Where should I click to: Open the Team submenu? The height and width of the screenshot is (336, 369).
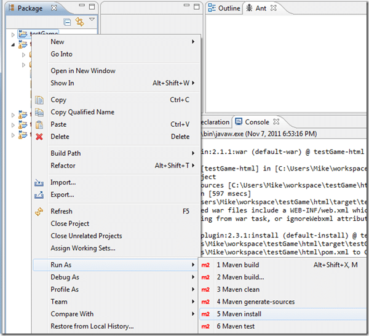pos(116,302)
